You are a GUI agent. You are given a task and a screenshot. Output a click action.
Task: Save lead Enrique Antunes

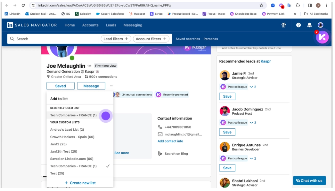(227, 168)
